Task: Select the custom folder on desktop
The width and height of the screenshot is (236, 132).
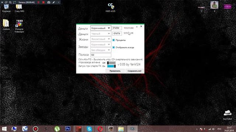Action: 6,25
